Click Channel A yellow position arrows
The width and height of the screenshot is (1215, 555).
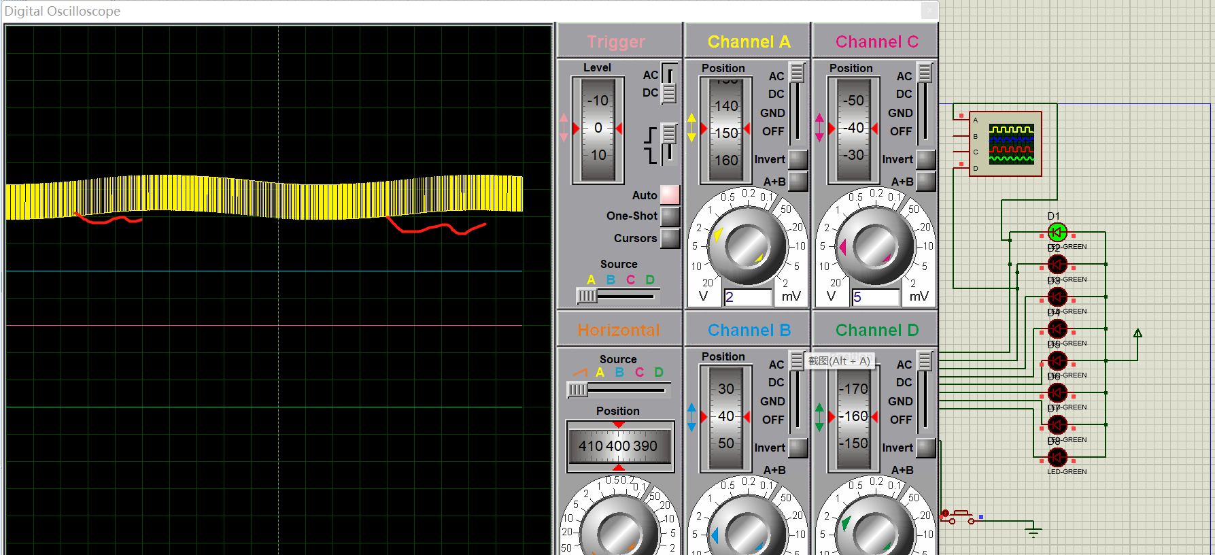[x=691, y=128]
